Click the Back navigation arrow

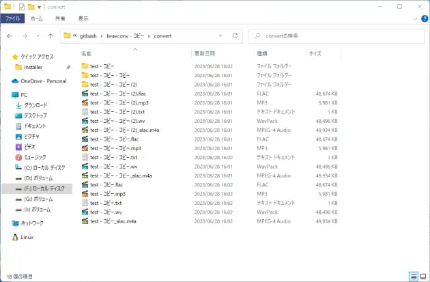click(x=9, y=36)
